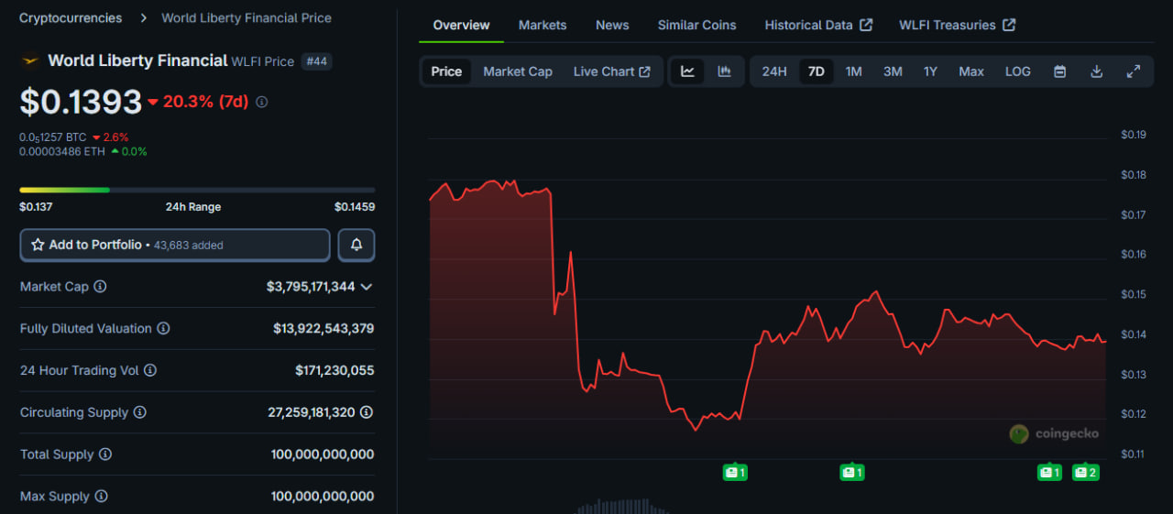Click the news marker labeled 2 on timeline
The image size is (1173, 514).
pos(1086,473)
